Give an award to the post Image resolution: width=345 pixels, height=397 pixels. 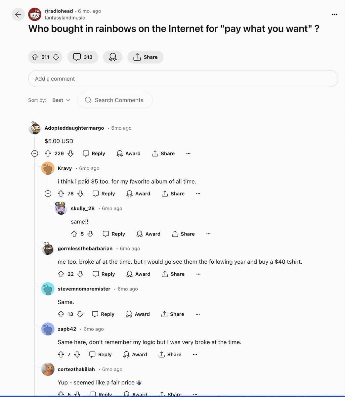point(112,57)
